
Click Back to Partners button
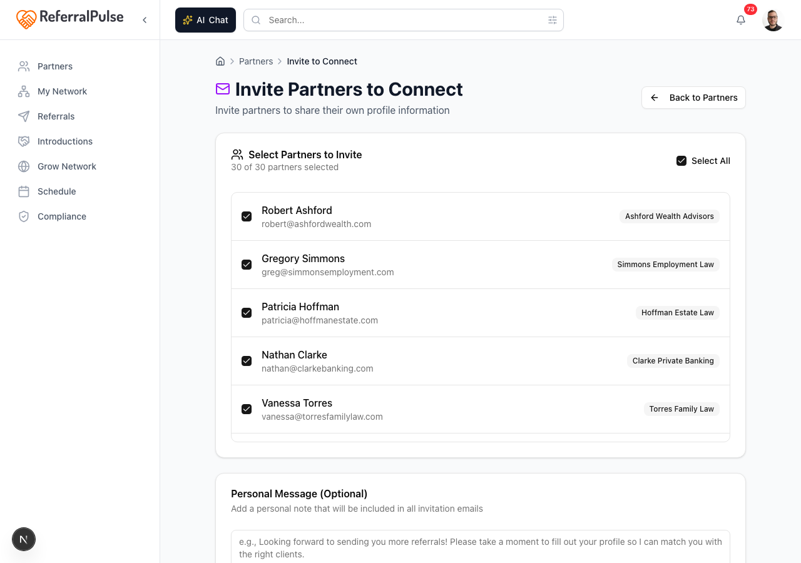693,98
